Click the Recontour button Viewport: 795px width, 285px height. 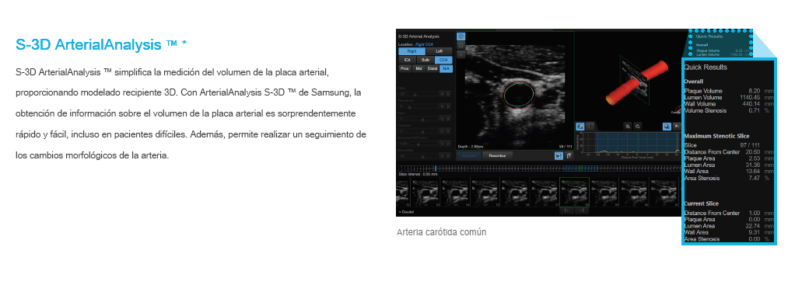(497, 155)
